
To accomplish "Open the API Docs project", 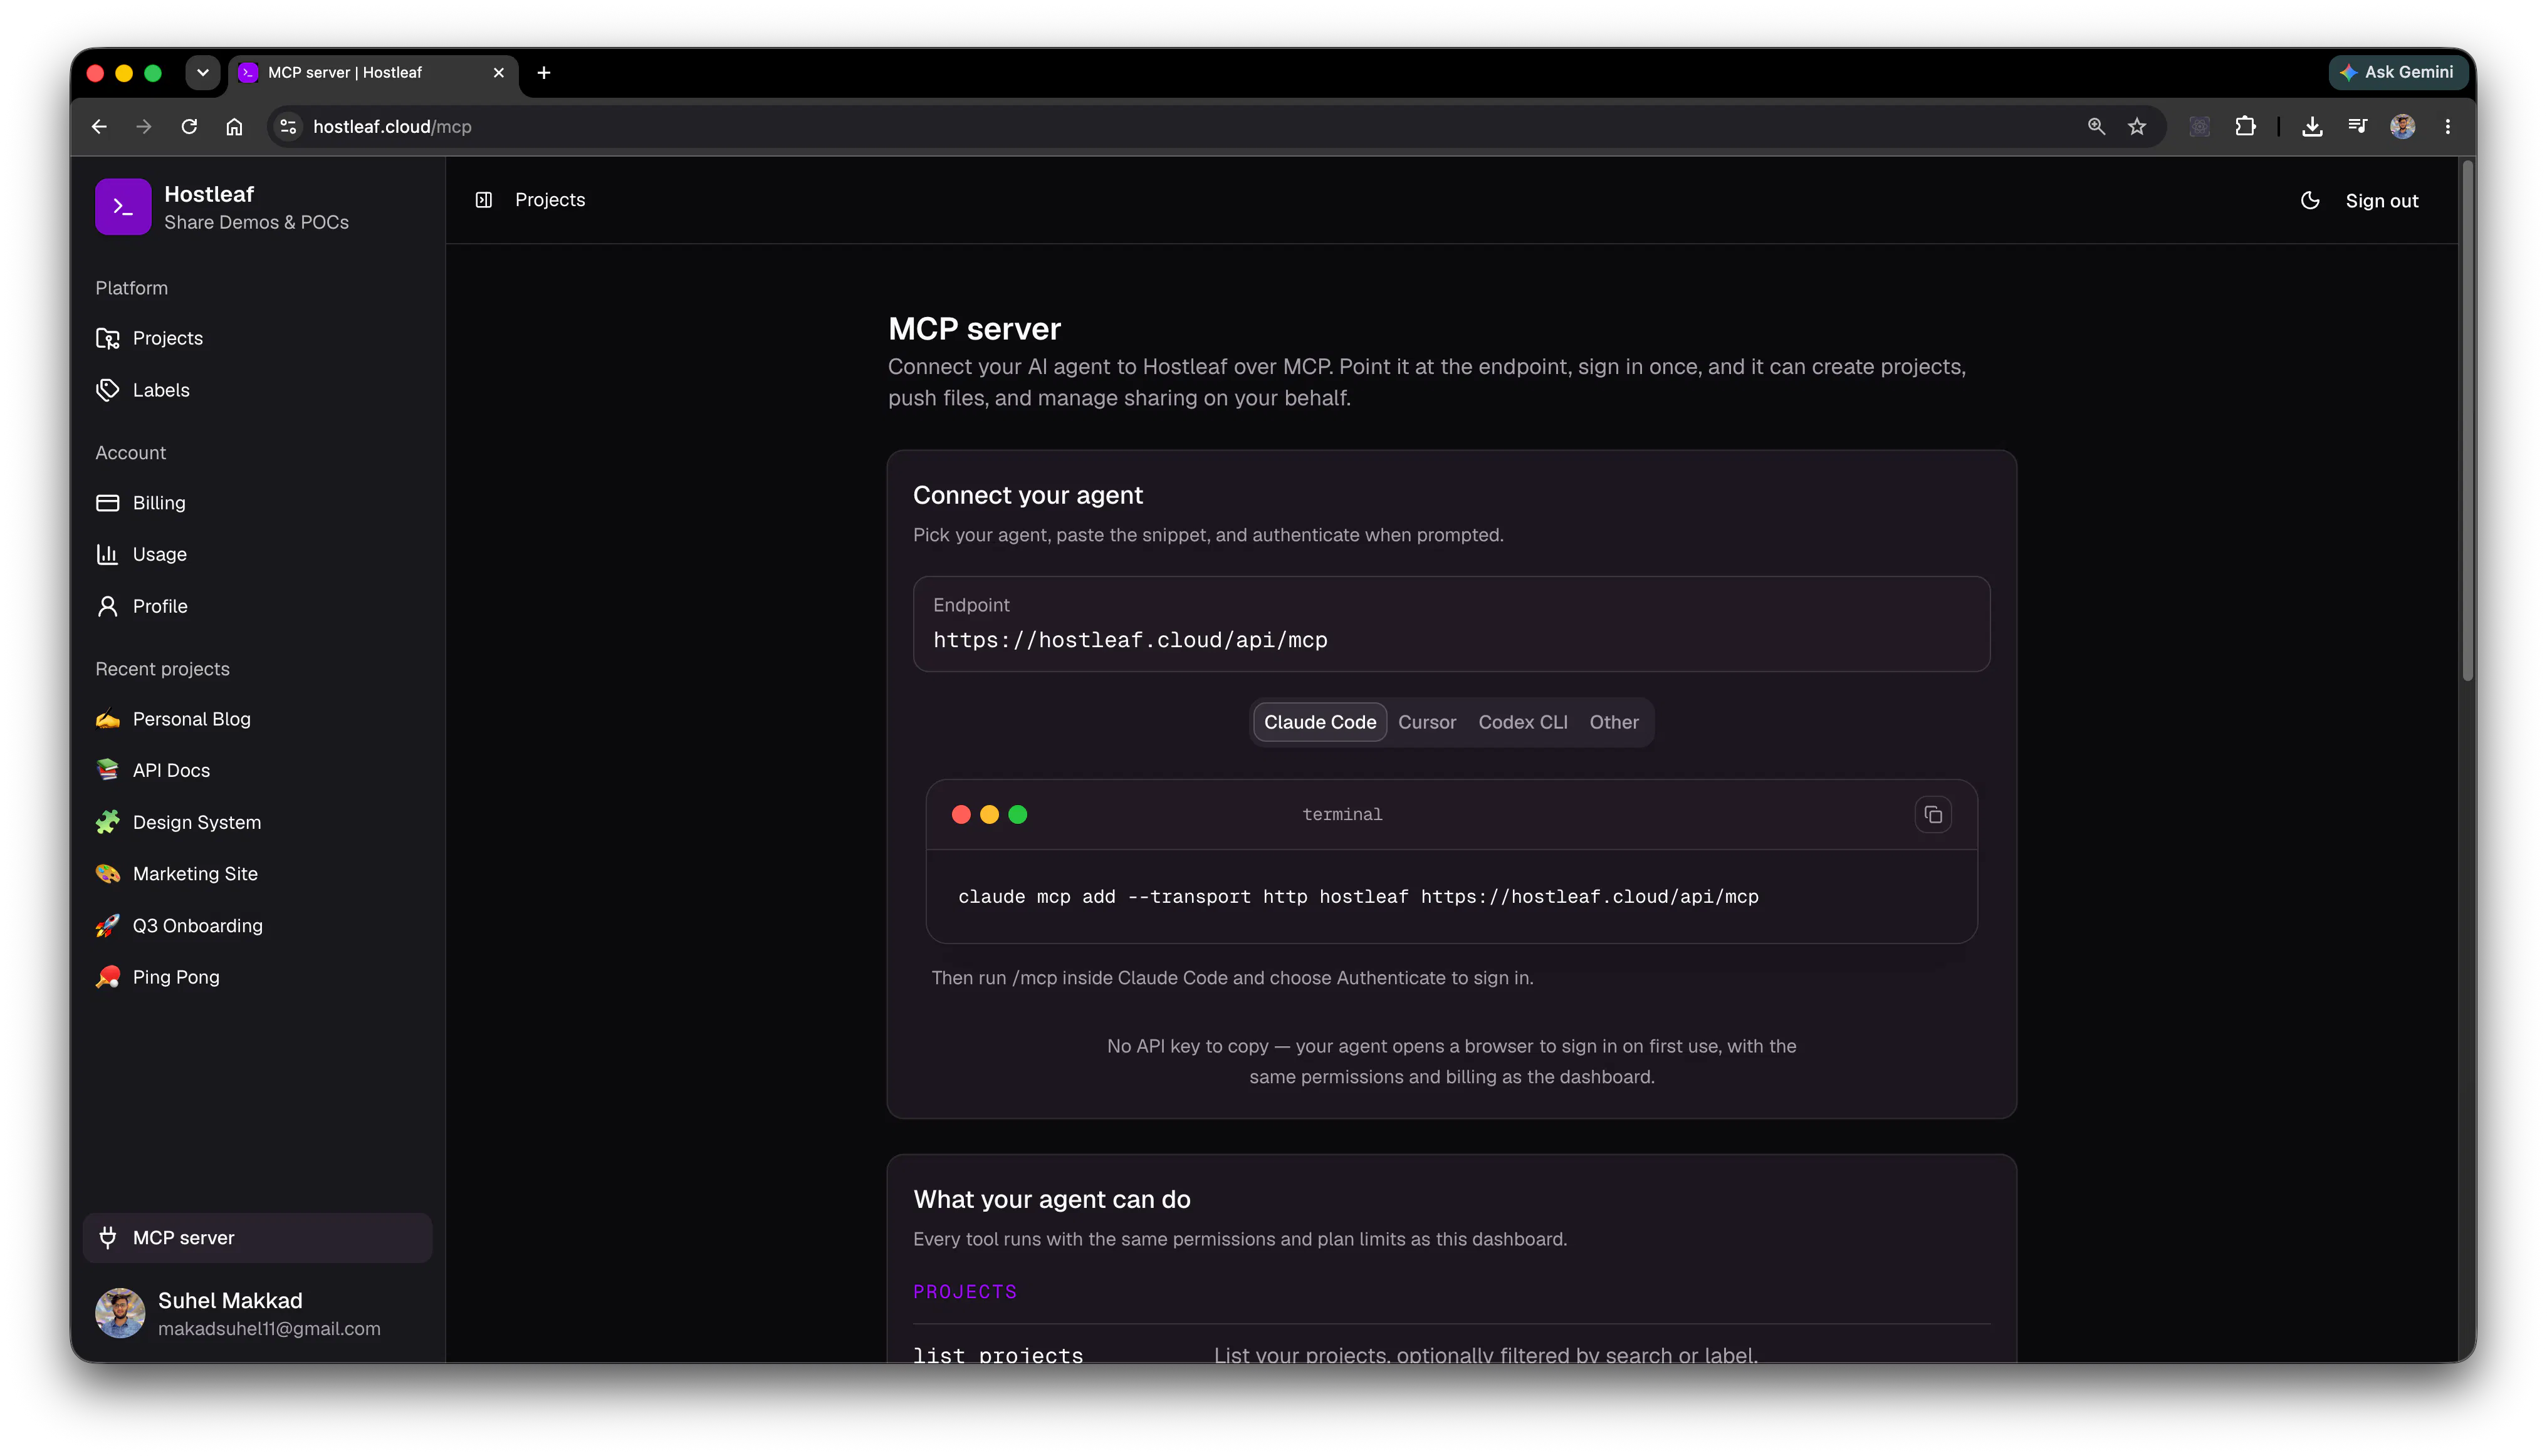I will coord(258,770).
